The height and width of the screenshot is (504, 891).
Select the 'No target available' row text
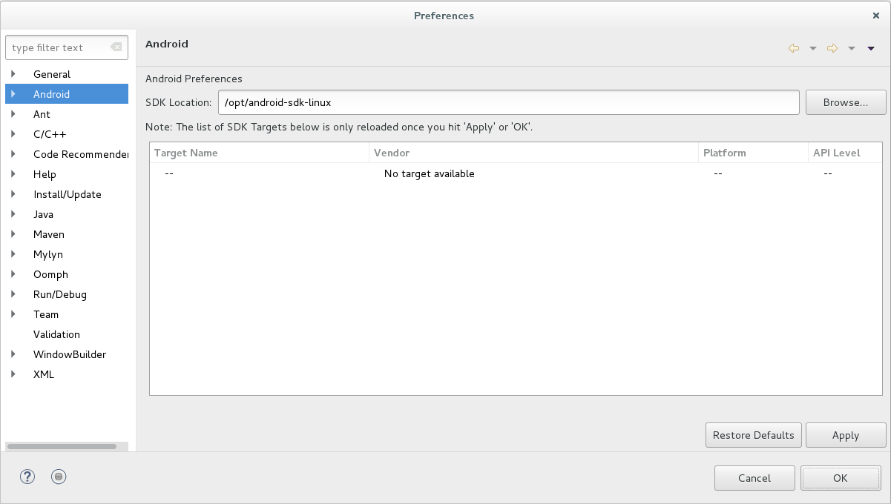pyautogui.click(x=429, y=173)
